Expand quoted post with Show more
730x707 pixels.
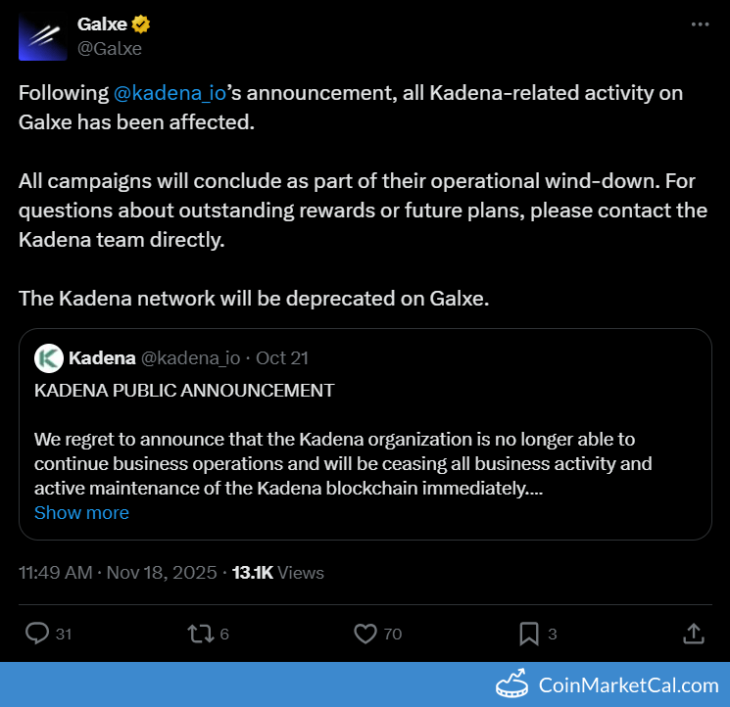(81, 513)
